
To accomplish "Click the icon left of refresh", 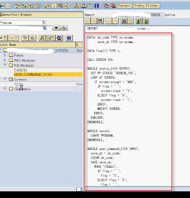I will (x=51, y=38).
